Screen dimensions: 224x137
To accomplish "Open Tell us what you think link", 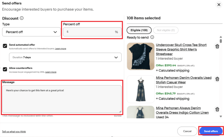I will tap(14, 132).
